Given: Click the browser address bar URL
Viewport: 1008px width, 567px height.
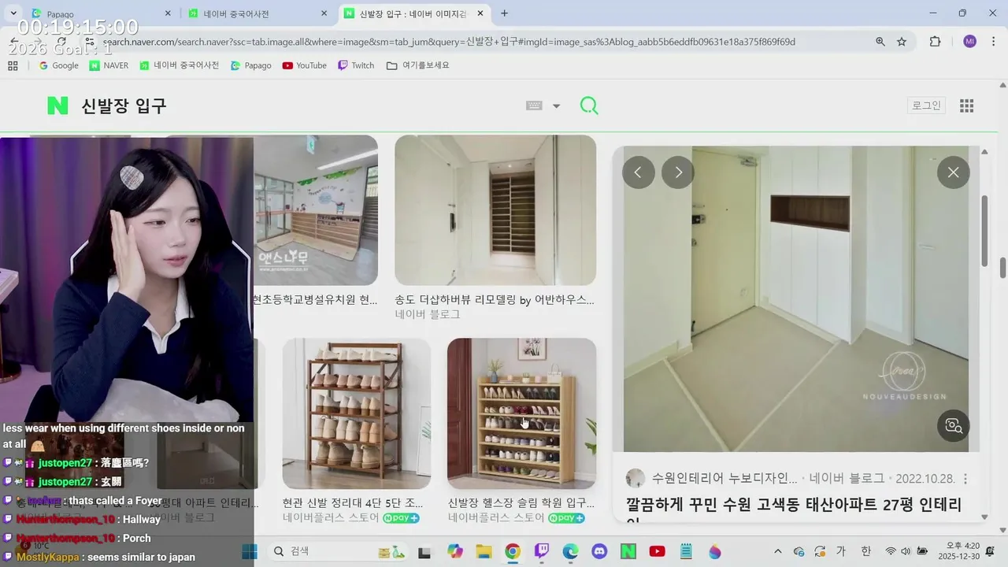Looking at the screenshot, I should click(449, 42).
